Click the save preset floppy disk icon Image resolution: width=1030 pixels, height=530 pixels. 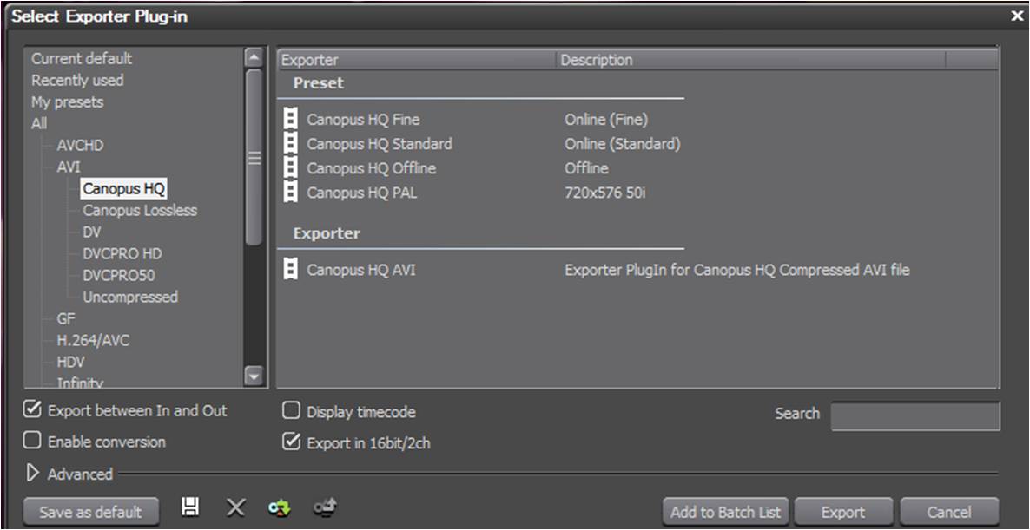click(191, 508)
